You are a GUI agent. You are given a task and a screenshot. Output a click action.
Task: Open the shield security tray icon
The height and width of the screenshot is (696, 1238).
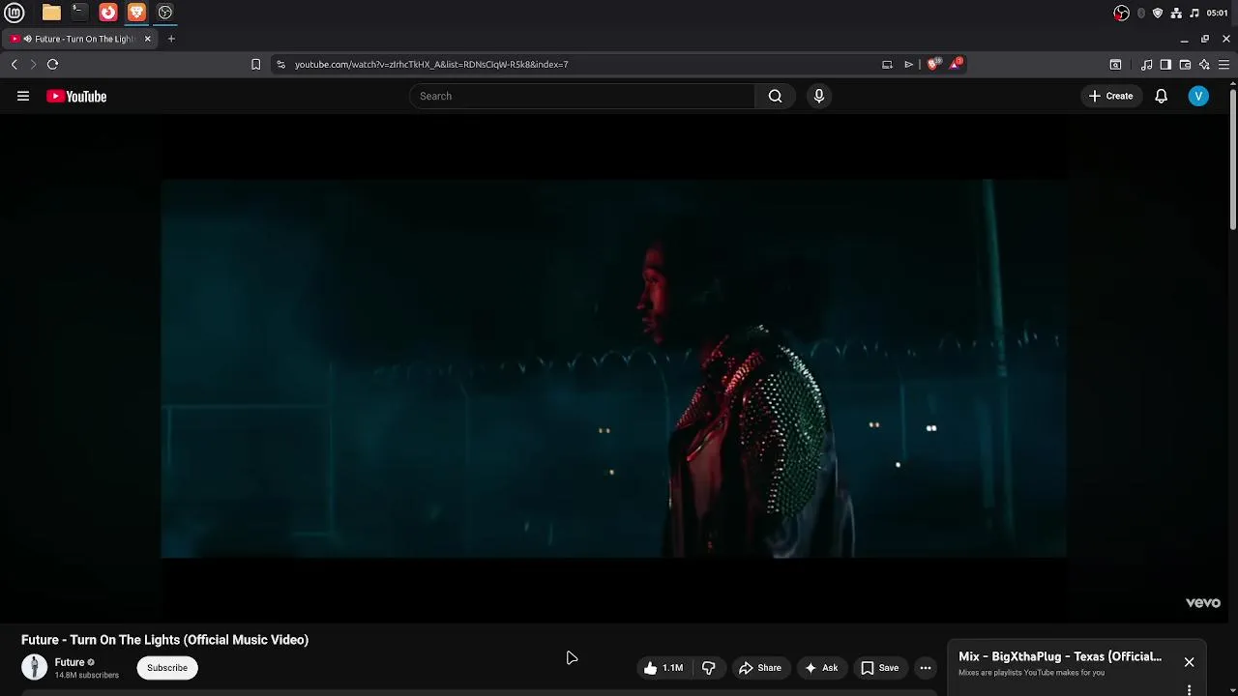(x=1158, y=13)
